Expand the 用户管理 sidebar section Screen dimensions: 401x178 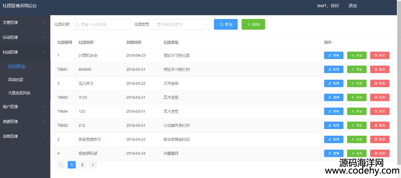click(x=25, y=107)
